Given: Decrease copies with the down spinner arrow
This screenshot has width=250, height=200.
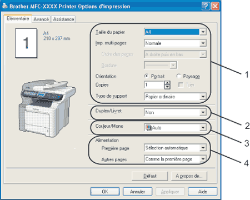Looking at the screenshot, I should point(167,87).
